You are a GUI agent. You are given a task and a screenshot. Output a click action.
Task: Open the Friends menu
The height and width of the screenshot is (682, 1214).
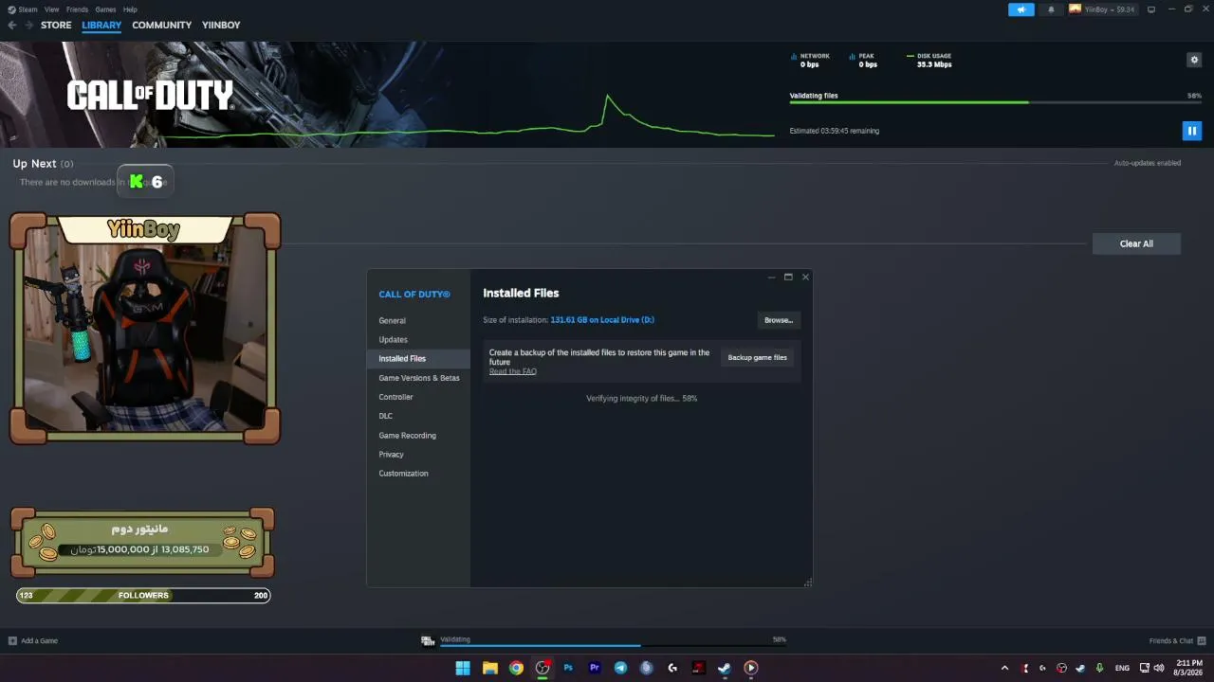point(77,9)
